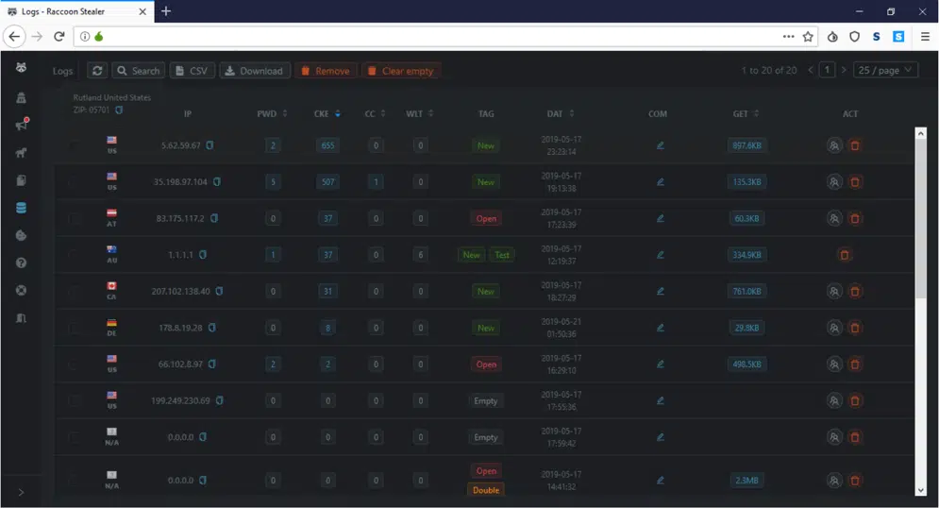Delete the 1.1.1.1 log row
This screenshot has height=508, width=939.
coord(845,255)
